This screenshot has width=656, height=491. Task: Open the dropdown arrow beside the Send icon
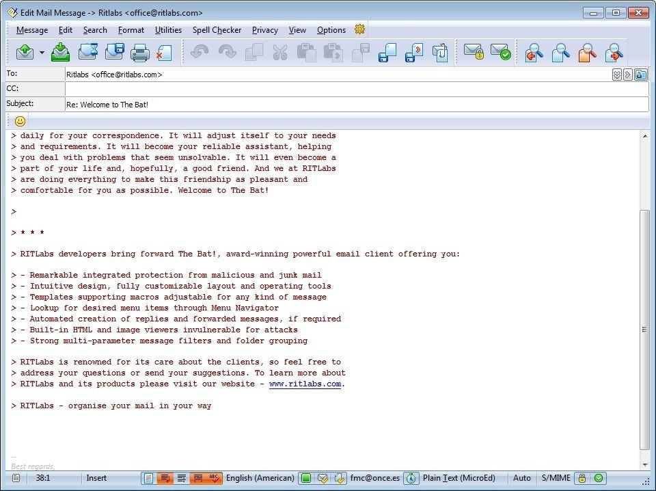42,53
